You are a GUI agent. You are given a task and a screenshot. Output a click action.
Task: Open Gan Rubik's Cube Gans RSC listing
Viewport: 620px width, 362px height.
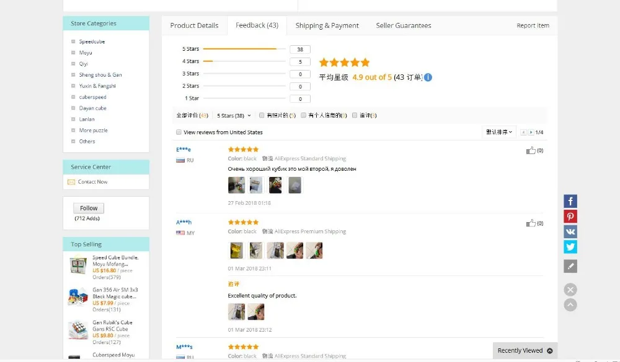[112, 325]
